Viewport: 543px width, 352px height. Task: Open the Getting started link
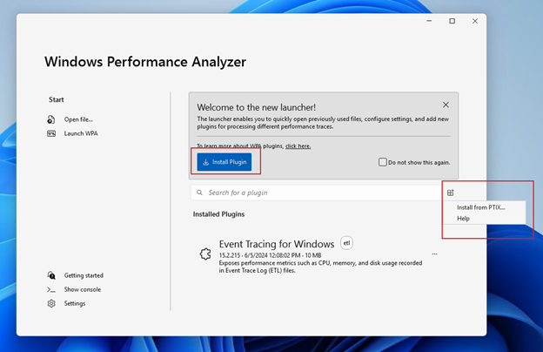click(x=84, y=275)
